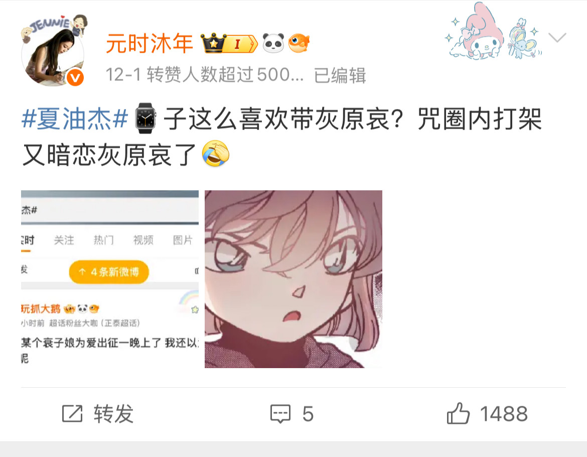Open the anime girl illustration thumbnail
Screen dimensions: 587x457
point(293,279)
